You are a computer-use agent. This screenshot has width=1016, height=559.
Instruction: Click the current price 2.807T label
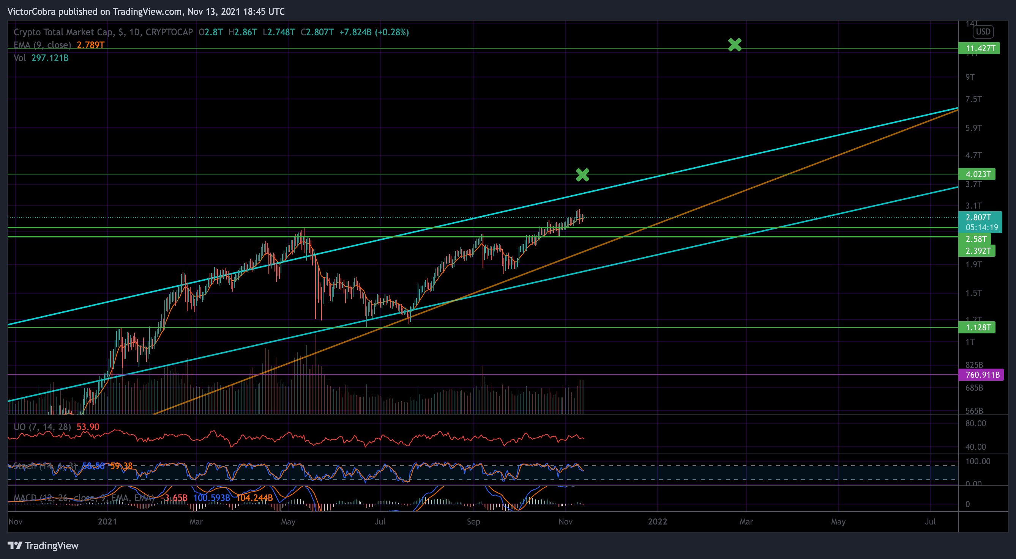tap(978, 217)
